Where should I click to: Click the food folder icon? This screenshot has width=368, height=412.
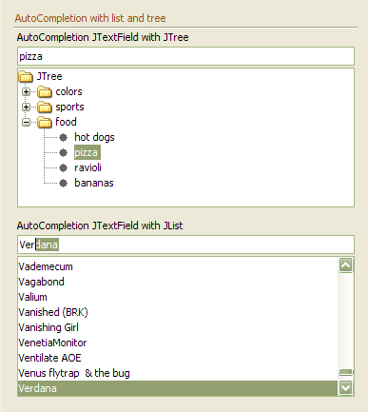(x=45, y=122)
